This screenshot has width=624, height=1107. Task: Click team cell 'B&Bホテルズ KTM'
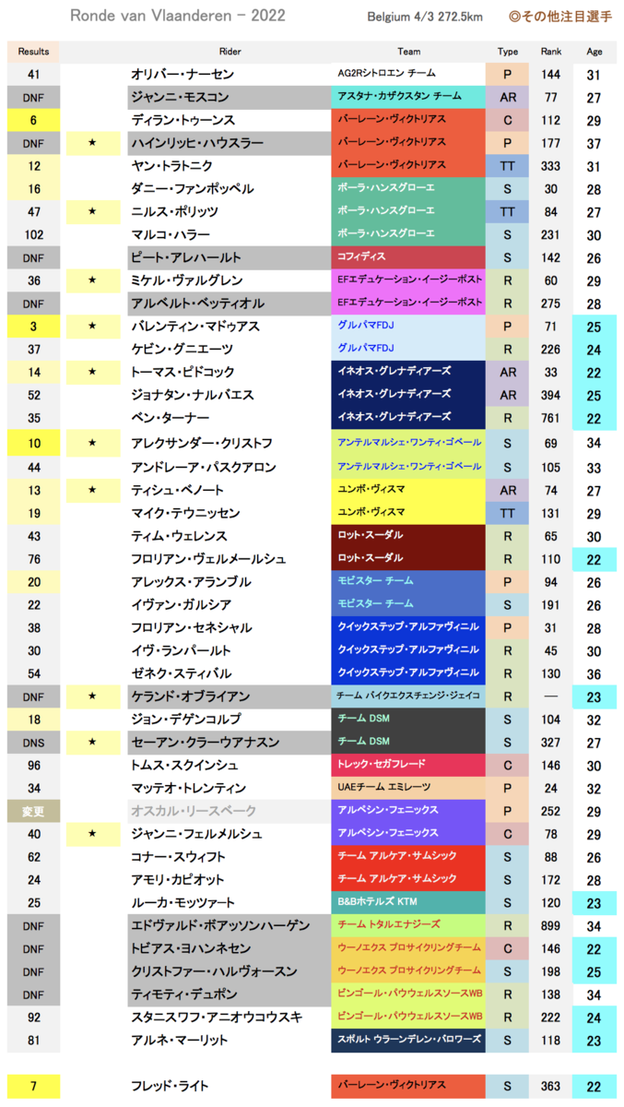(408, 902)
